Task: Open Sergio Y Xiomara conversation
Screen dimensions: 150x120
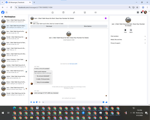Action: tap(14, 60)
